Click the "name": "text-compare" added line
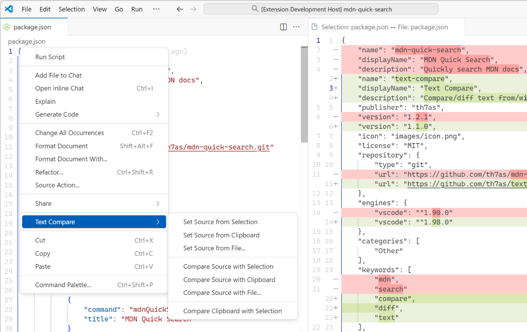527x332 pixels. pyautogui.click(x=434, y=79)
